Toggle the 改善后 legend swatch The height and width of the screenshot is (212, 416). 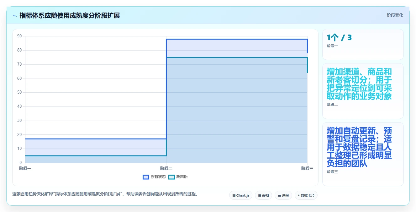(171, 177)
